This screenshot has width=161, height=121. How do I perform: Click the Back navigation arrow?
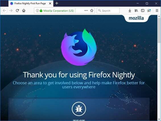pos(5,11)
